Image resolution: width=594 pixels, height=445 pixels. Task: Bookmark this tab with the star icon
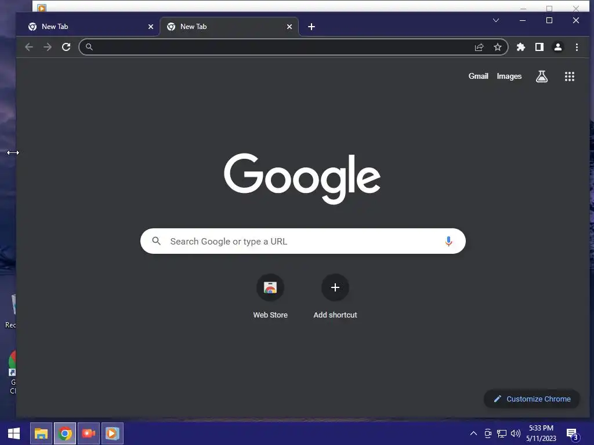(498, 47)
